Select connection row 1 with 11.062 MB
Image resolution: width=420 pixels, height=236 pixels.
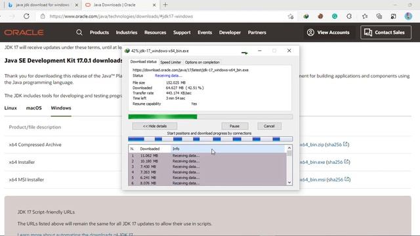(207, 155)
